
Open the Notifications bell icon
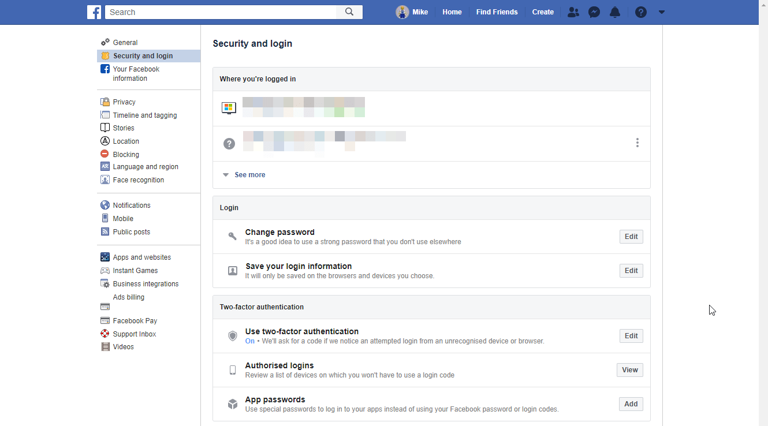click(x=615, y=12)
